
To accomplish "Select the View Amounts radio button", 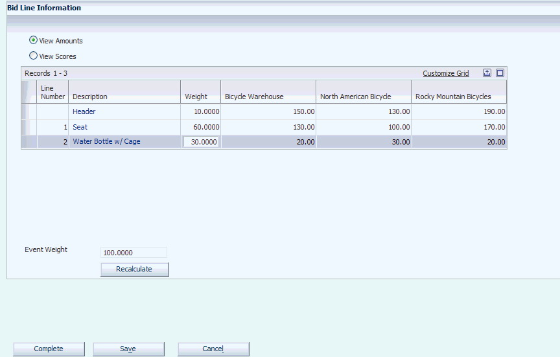I will pos(33,40).
